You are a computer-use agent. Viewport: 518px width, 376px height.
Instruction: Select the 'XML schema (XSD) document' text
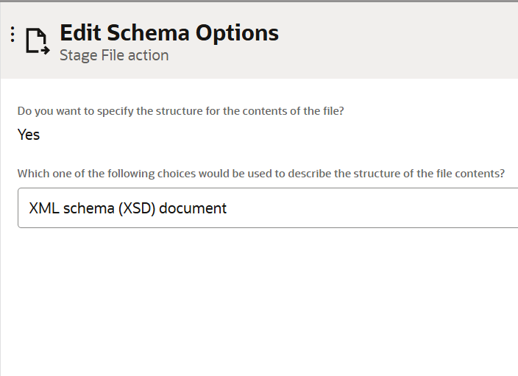(x=127, y=208)
